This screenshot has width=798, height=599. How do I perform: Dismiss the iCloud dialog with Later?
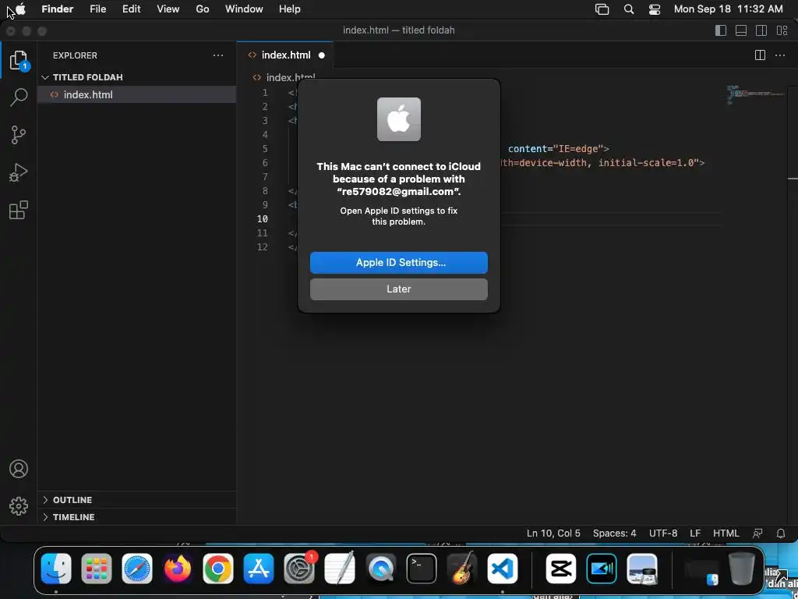pos(398,289)
